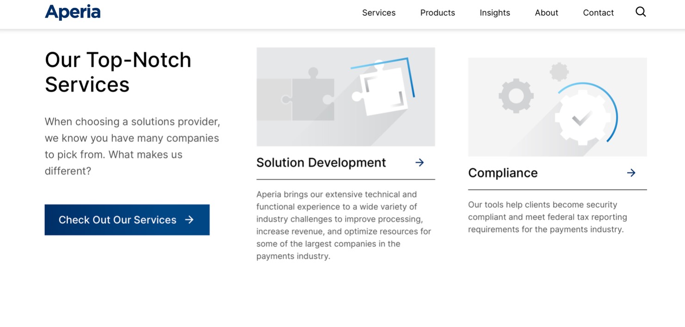Click the Check Out Our Services button
This screenshot has height=327, width=685.
pyautogui.click(x=127, y=220)
